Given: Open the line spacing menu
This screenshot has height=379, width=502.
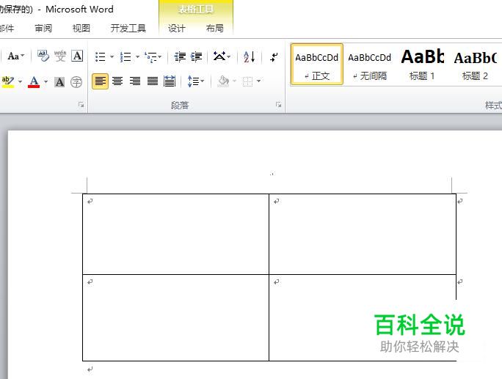Looking at the screenshot, I should pyautogui.click(x=196, y=81).
